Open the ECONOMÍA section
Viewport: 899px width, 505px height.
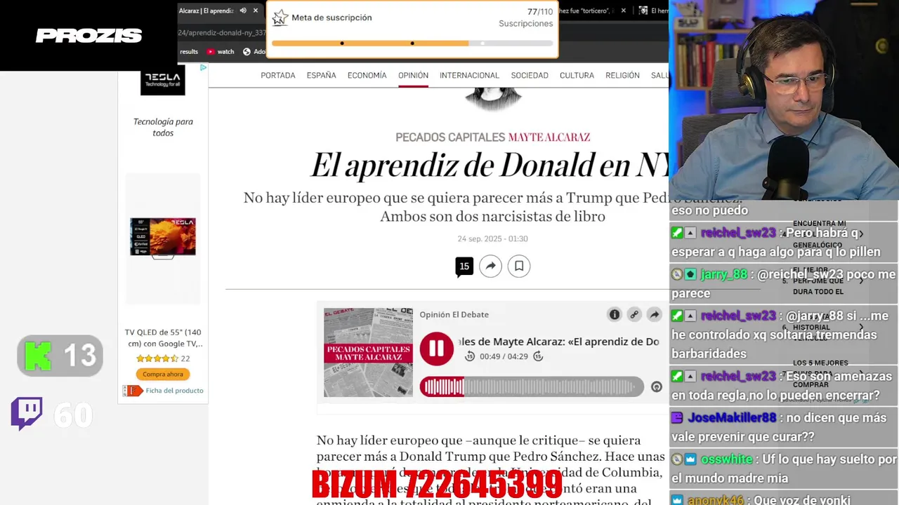[x=367, y=76]
